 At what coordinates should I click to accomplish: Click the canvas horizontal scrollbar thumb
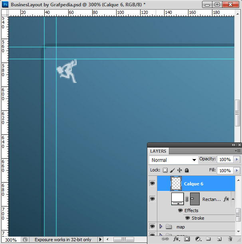[124, 239]
